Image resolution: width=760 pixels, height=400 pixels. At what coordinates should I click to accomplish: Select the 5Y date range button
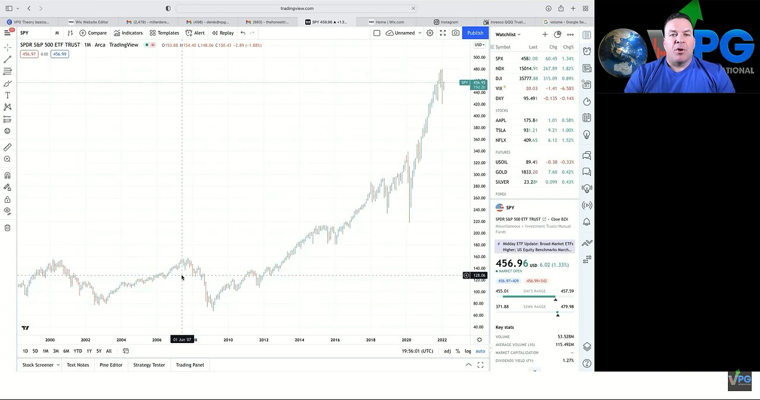click(99, 351)
